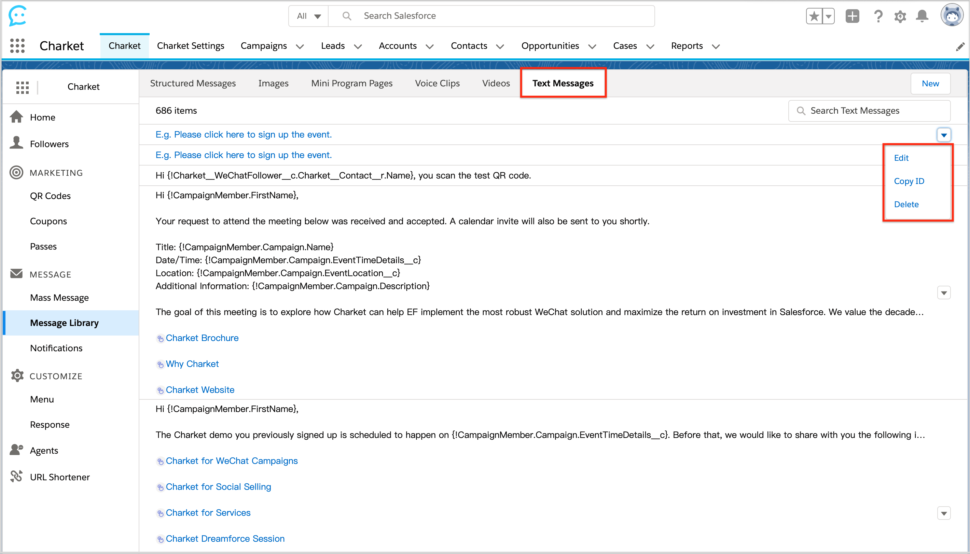Select Edit from the row menu

point(901,158)
